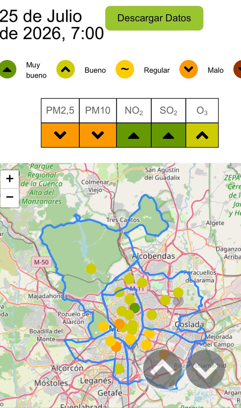Open the yellow marker beside Pozuelo de Alarcón

click(104, 326)
